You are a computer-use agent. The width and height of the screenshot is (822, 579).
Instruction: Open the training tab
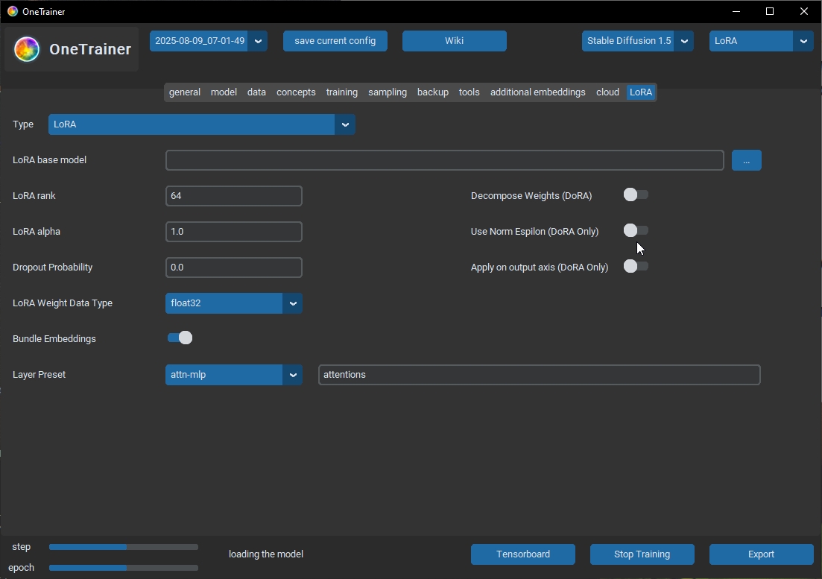(342, 92)
